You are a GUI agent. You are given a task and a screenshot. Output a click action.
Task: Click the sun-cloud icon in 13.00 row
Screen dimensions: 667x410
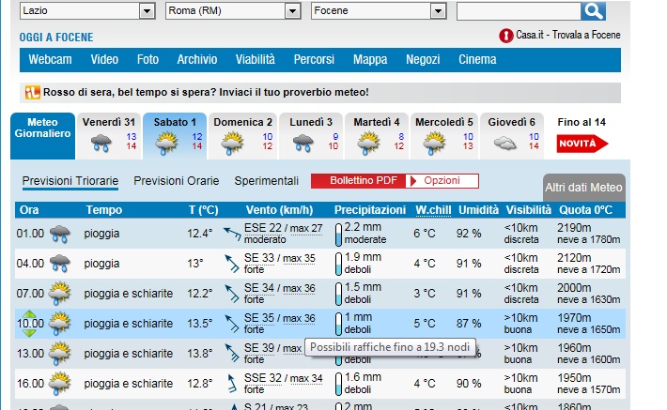[x=60, y=354]
